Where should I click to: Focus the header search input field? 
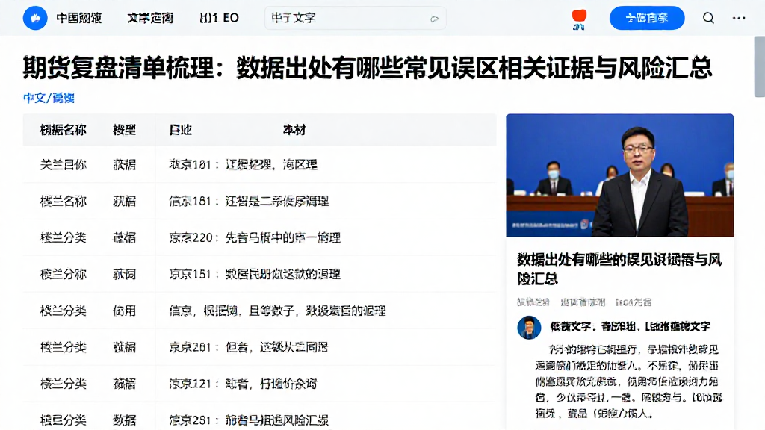coord(355,18)
